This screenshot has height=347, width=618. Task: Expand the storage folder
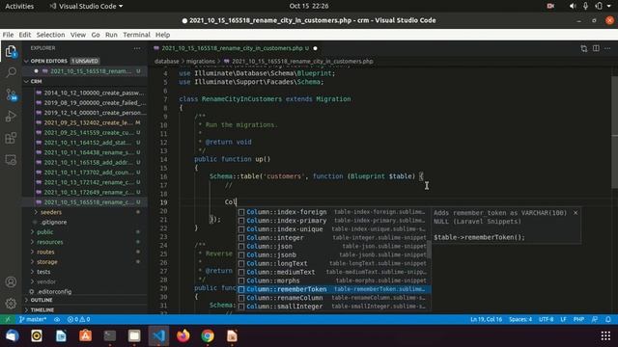coord(47,261)
